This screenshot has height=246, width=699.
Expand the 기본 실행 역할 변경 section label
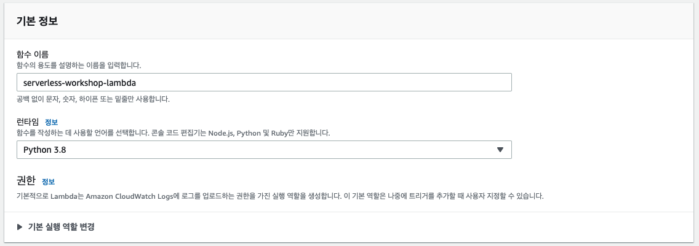pyautogui.click(x=61, y=227)
